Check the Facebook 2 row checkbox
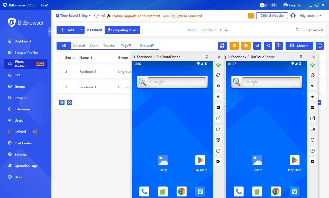The image size is (329, 198). [60, 72]
